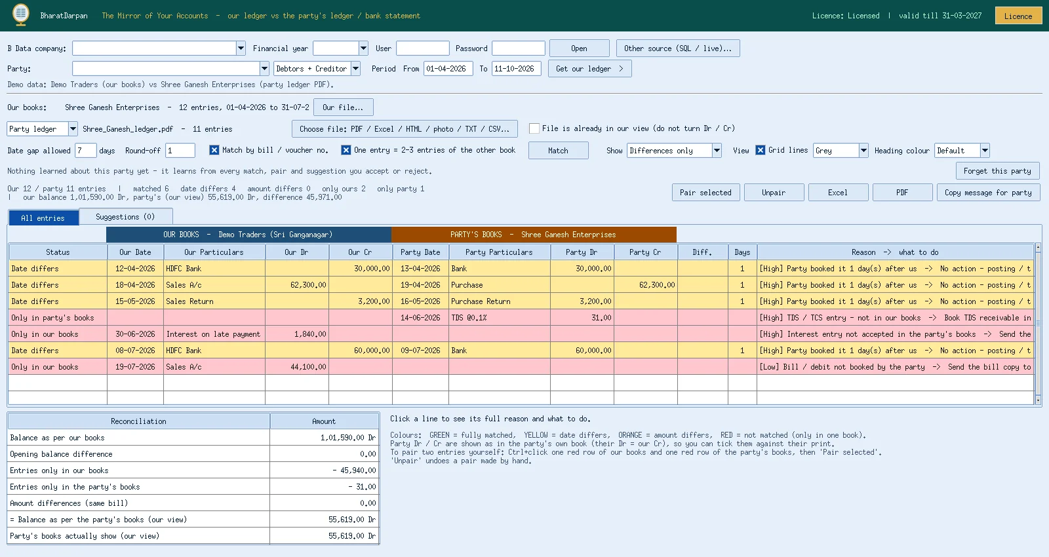Viewport: 1049px width, 557px height.
Task: Click the Pair selected button
Action: click(705, 193)
